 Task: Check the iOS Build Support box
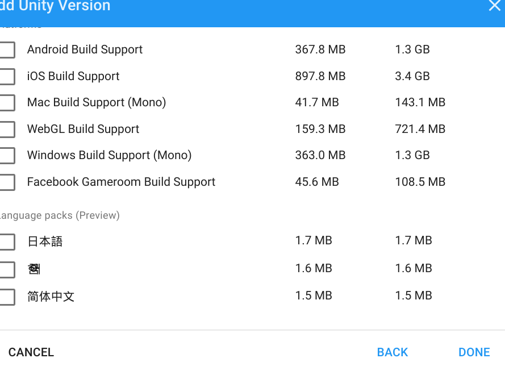(7, 77)
